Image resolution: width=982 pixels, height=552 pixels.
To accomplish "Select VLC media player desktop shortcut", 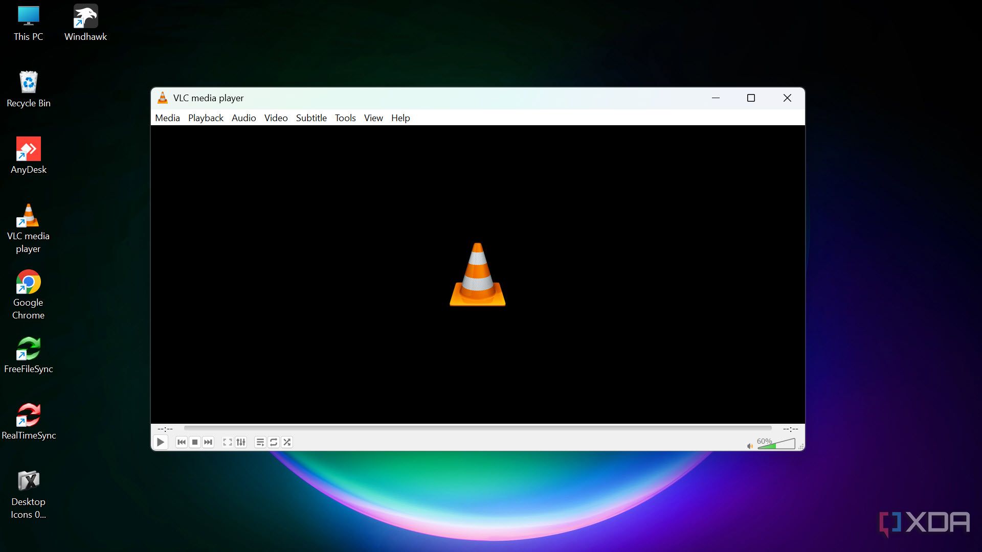I will click(29, 228).
